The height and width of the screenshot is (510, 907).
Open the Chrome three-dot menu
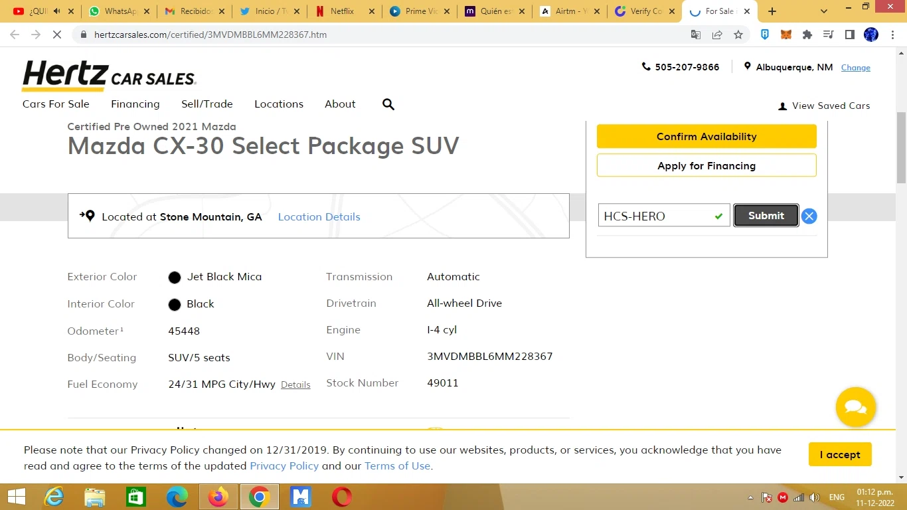tap(892, 35)
